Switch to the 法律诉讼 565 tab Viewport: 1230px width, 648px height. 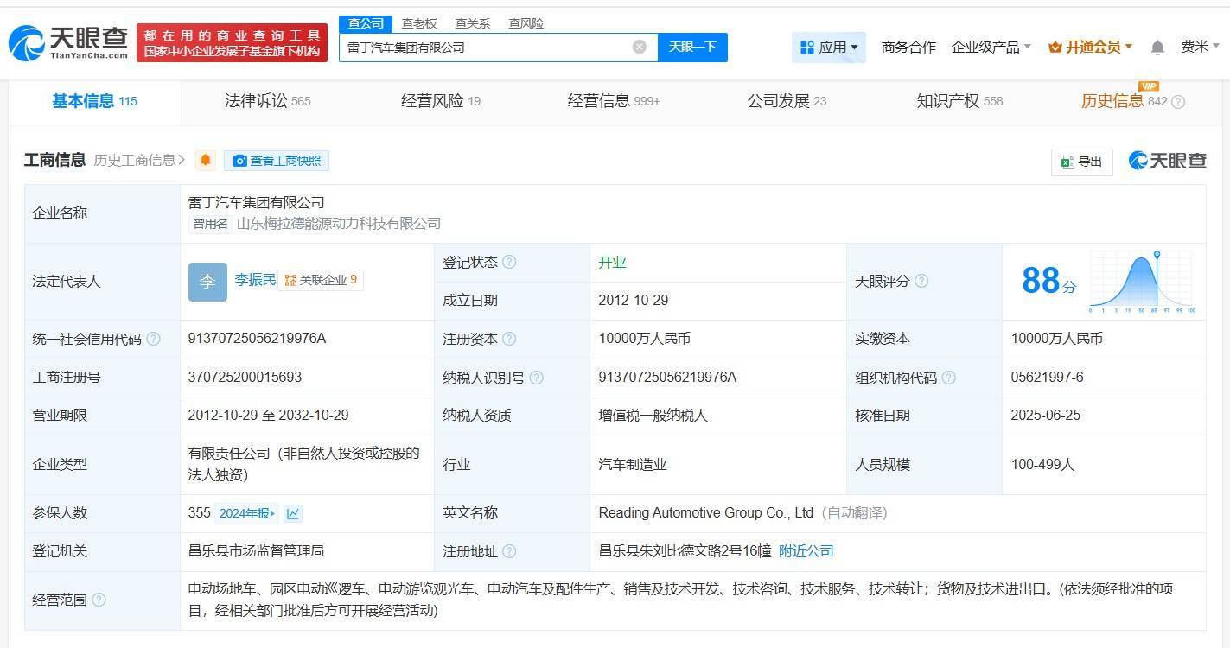268,101
